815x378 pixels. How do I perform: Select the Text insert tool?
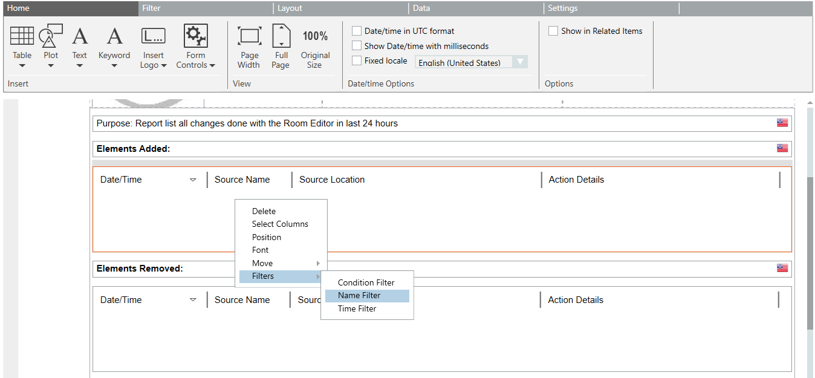click(80, 37)
